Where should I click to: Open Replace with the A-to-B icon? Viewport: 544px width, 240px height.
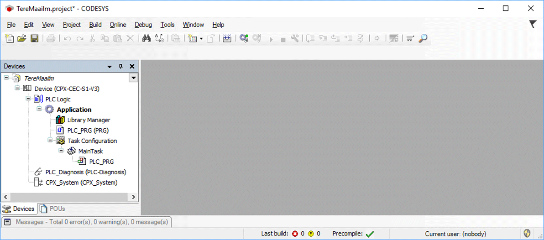coord(159,38)
